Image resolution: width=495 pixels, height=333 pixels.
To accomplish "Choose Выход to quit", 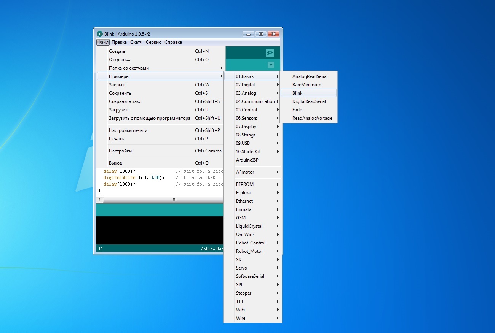I will 161,163.
